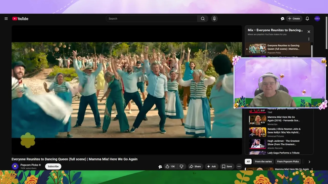Screen dimensions: 328x184
Task: Click the flower icon left of Like
Action: 160,167
